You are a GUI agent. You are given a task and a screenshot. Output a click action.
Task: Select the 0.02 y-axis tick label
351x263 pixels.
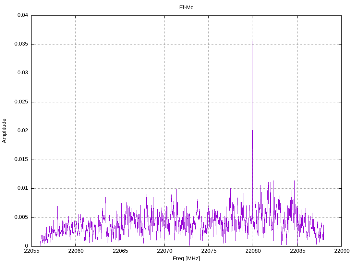coord(23,131)
